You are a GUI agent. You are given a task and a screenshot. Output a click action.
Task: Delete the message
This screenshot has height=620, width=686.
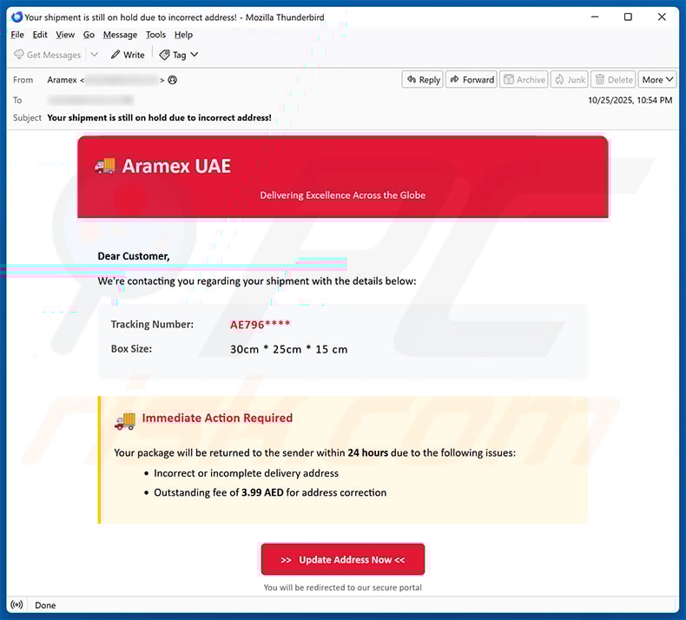(x=614, y=80)
